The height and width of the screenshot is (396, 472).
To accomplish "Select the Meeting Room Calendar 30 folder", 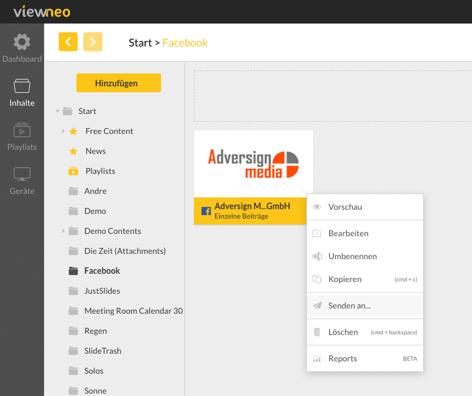I will [133, 311].
